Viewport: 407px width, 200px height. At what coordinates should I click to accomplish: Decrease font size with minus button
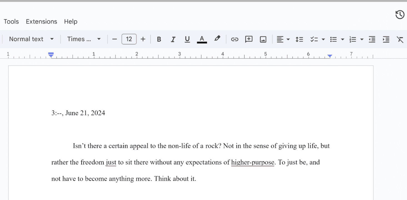click(114, 39)
